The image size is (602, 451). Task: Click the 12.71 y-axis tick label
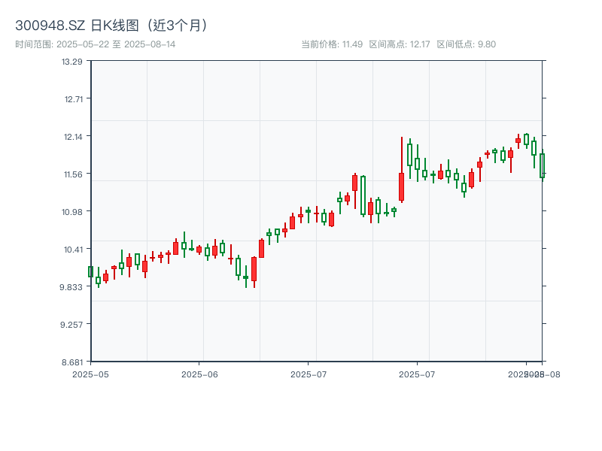(x=71, y=98)
